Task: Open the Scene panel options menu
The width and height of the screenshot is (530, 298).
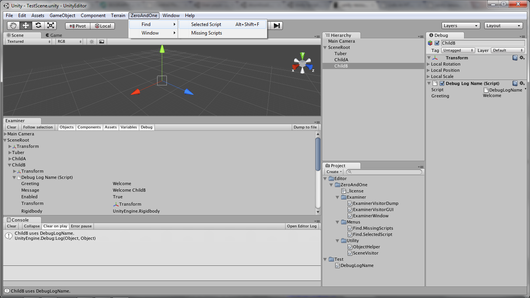Action: click(x=317, y=36)
